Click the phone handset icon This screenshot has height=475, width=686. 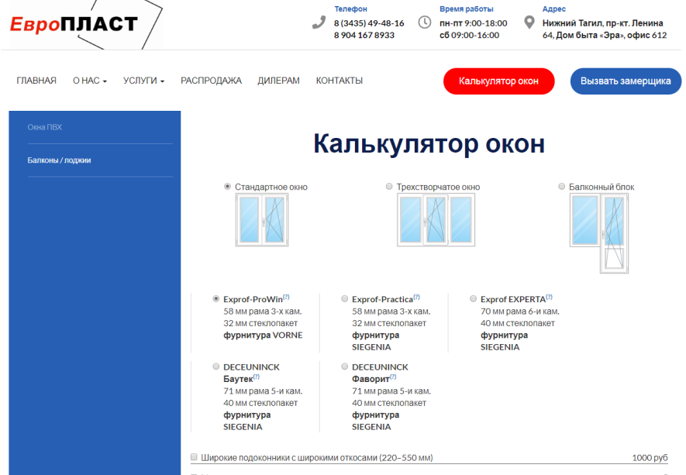pyautogui.click(x=319, y=22)
